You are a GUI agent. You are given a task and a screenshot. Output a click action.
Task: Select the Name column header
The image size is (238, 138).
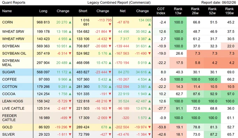(x=7, y=11)
